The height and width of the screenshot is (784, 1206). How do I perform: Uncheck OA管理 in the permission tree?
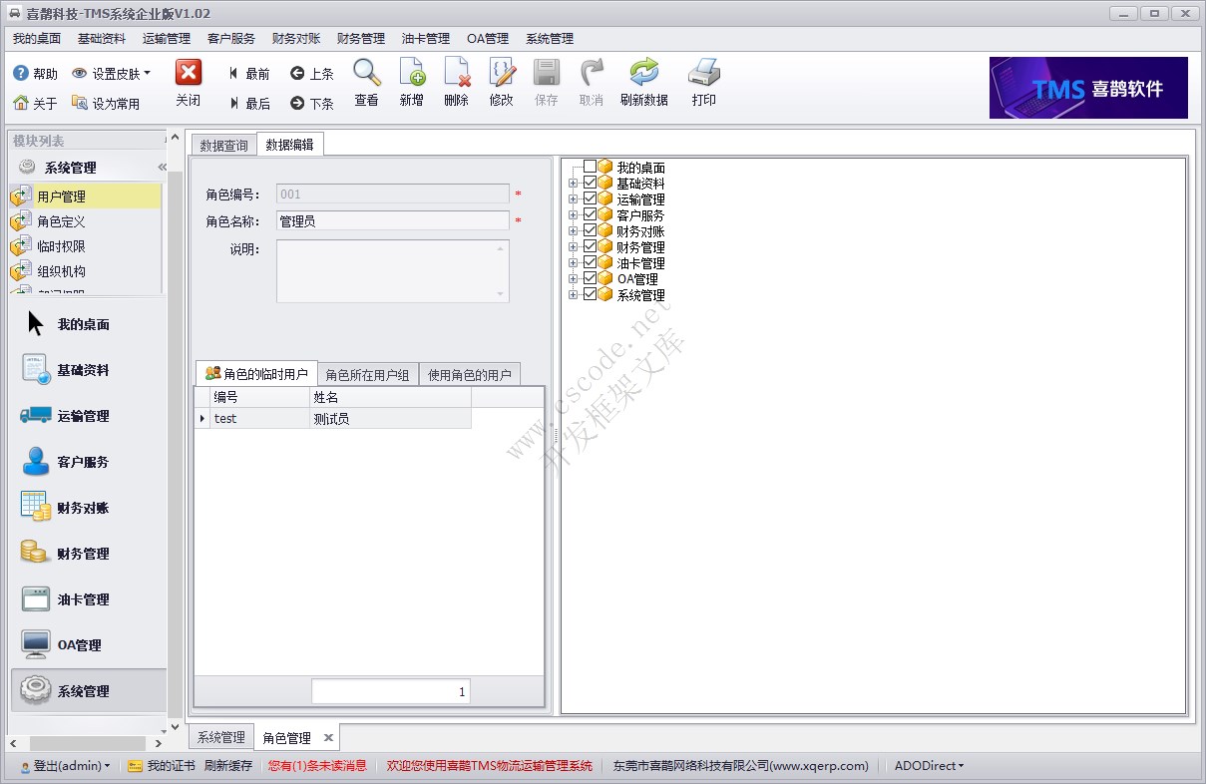click(x=591, y=278)
